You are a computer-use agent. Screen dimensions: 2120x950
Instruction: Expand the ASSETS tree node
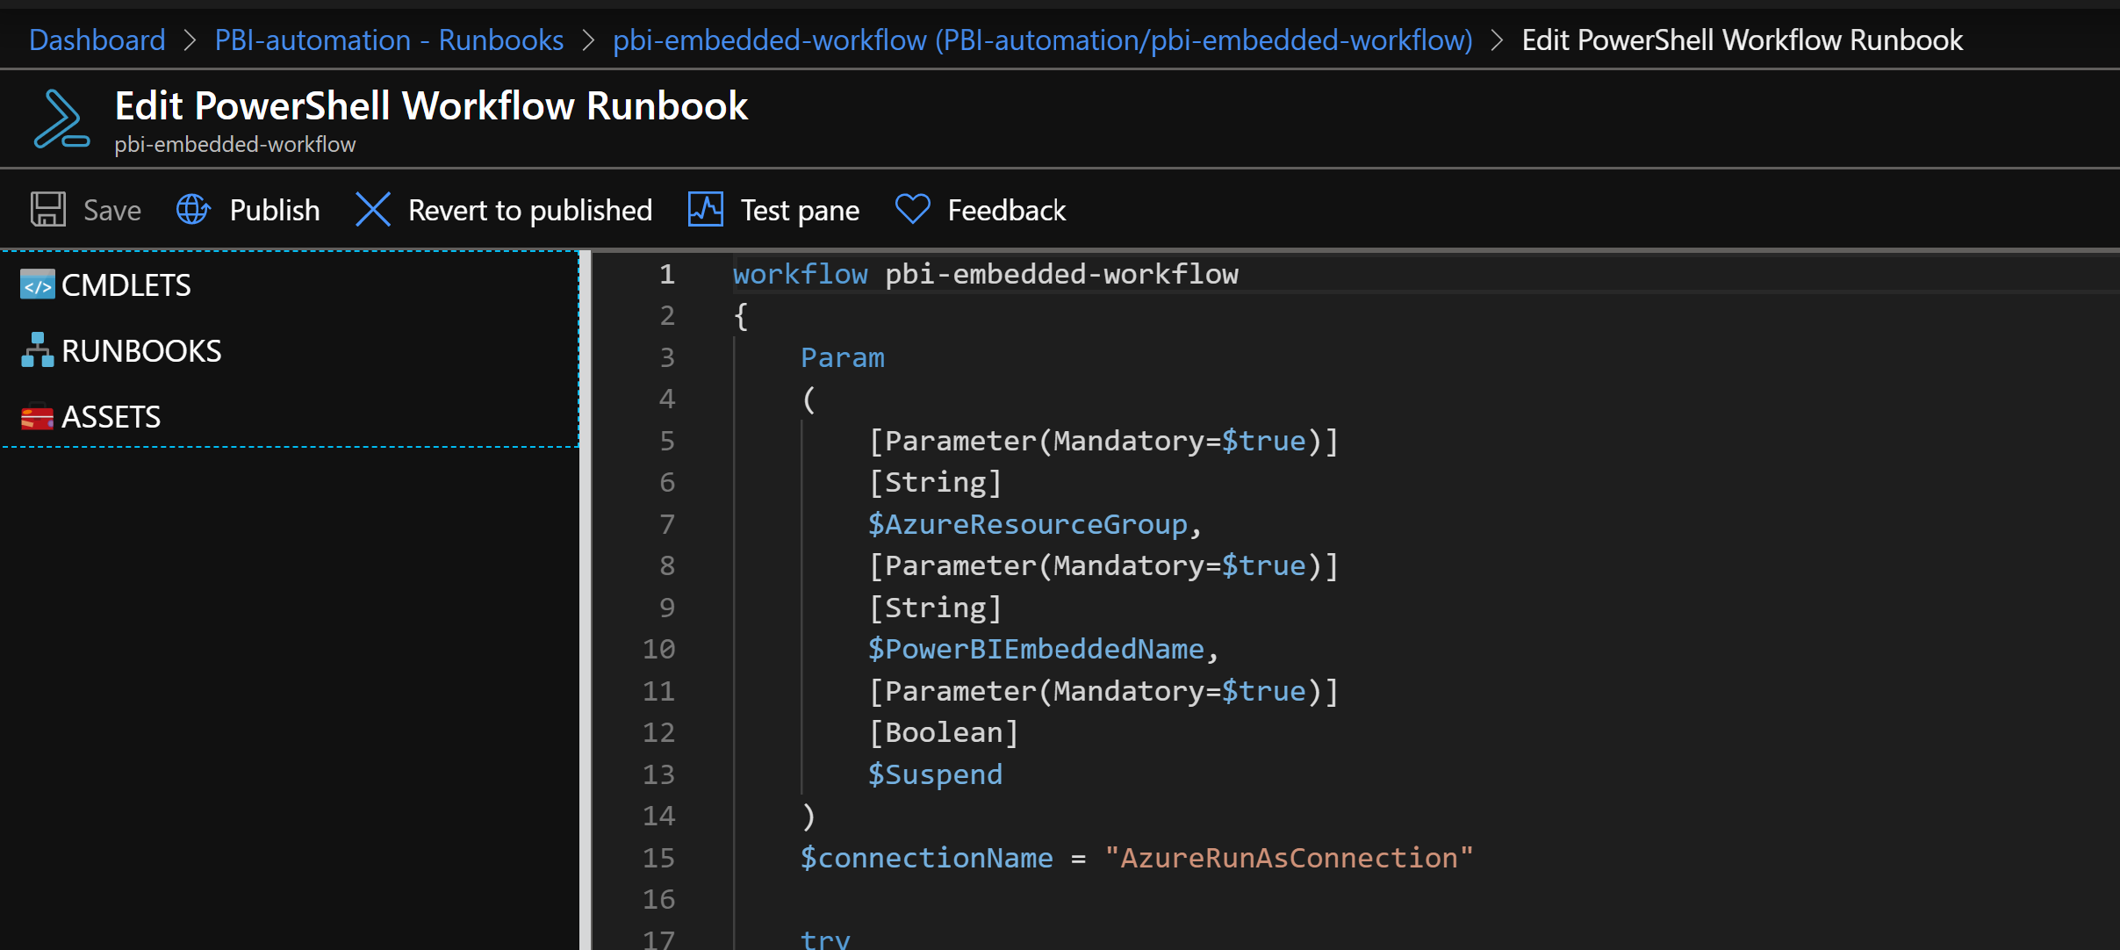(x=111, y=417)
